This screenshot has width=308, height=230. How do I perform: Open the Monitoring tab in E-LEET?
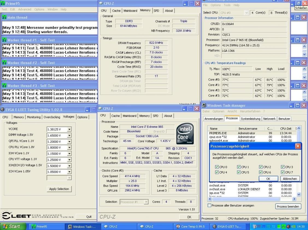34,117
